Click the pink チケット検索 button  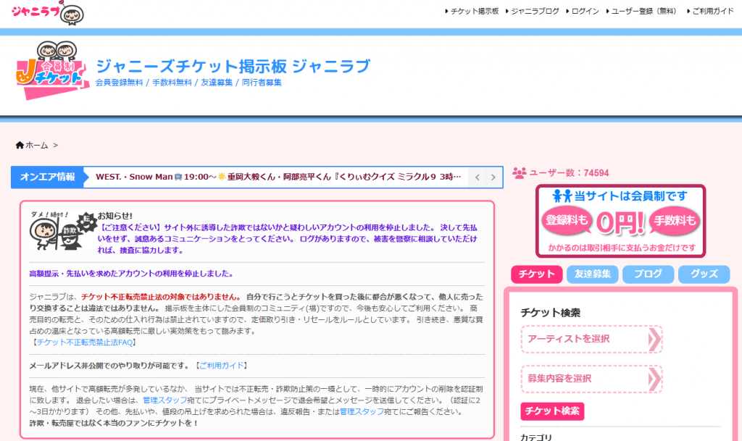[x=552, y=411]
